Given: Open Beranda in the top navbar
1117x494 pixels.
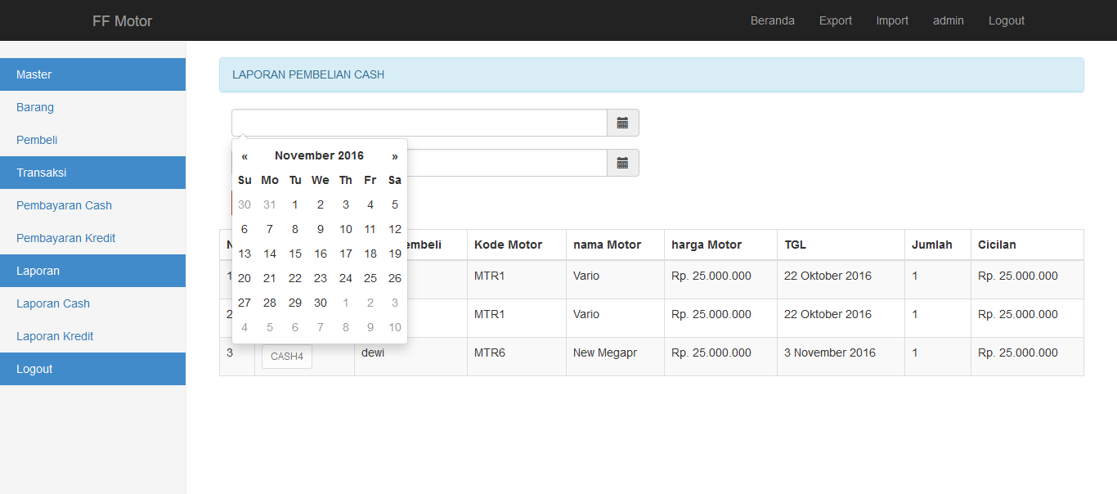Looking at the screenshot, I should click(x=773, y=20).
